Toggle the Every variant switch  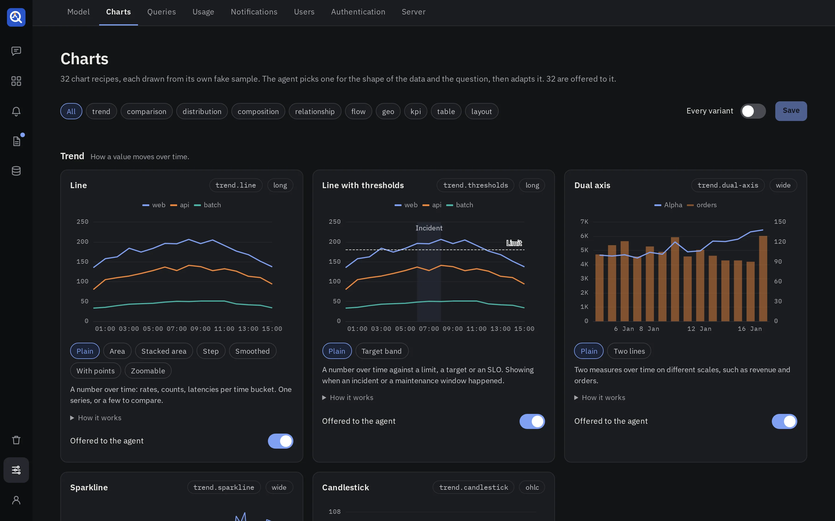753,111
